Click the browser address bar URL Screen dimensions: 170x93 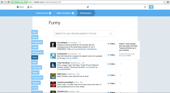coord(45,2)
